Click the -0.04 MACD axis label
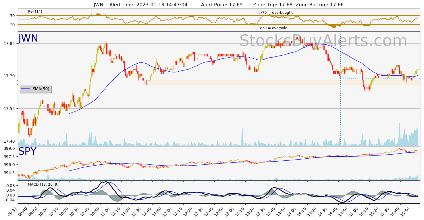The width and height of the screenshot is (424, 220). click(9, 200)
